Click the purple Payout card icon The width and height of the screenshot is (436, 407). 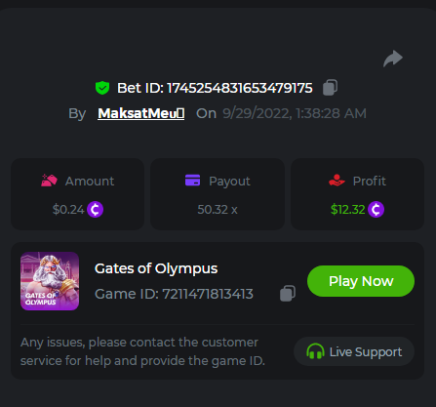192,180
